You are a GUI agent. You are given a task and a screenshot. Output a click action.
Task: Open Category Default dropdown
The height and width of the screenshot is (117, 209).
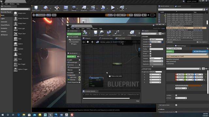156,58
